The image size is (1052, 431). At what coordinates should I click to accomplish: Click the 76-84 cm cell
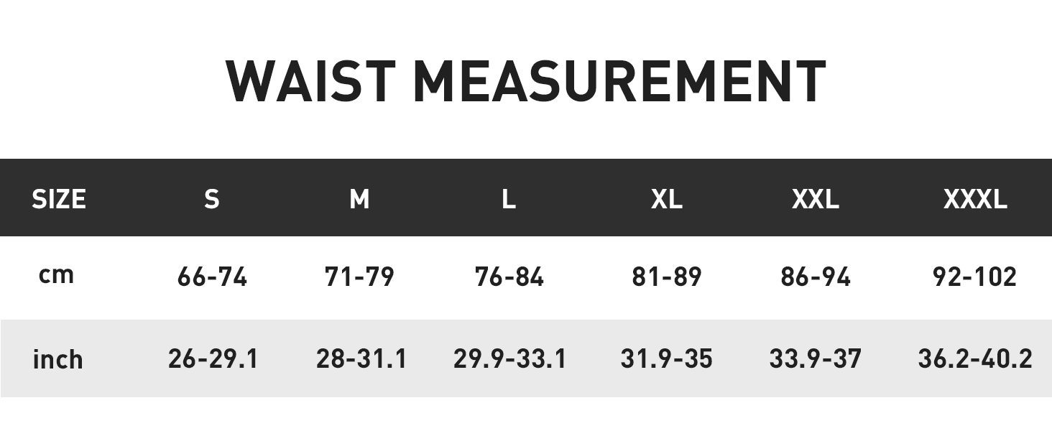pos(509,277)
